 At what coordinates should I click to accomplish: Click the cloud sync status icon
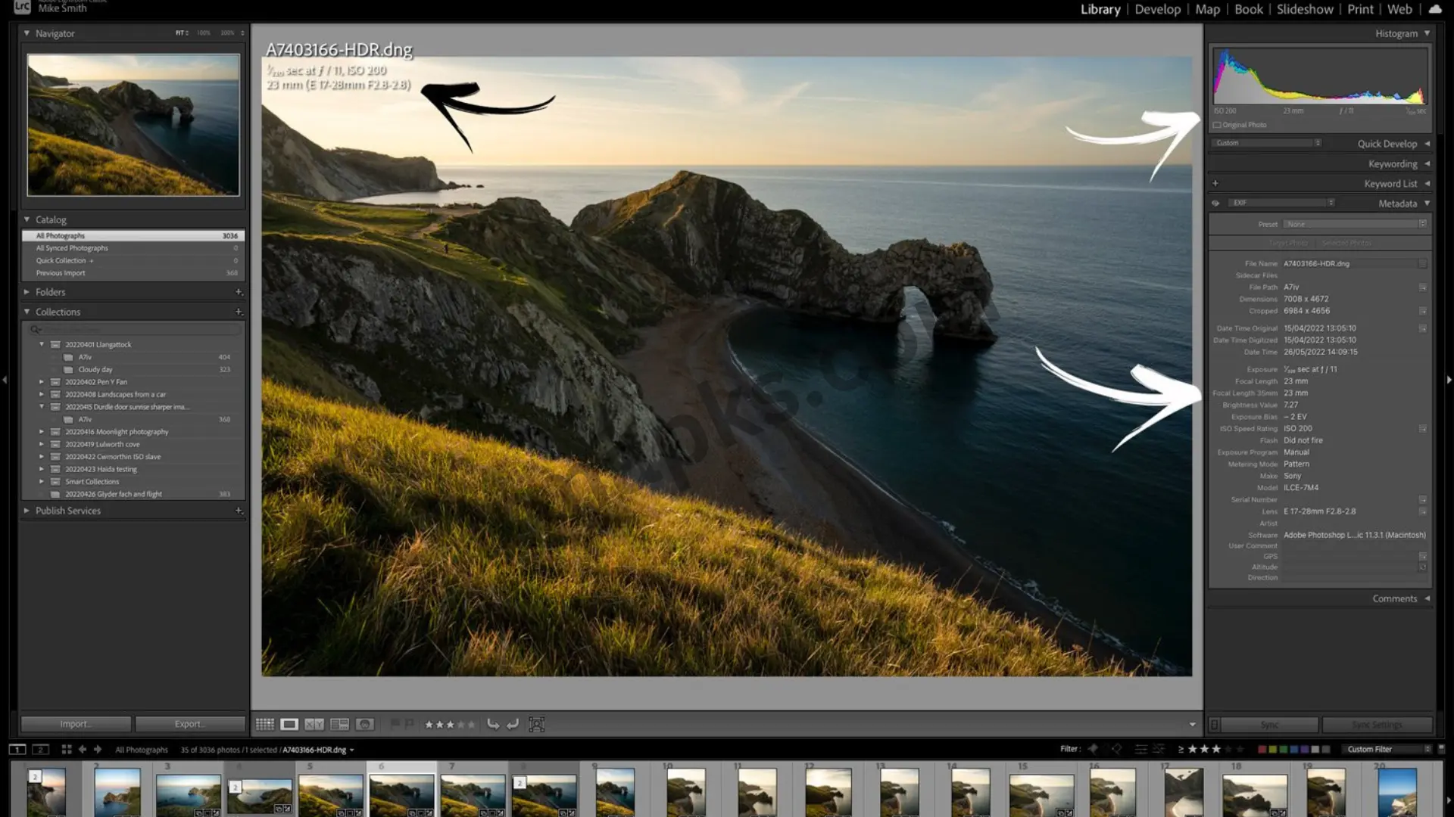point(1435,9)
